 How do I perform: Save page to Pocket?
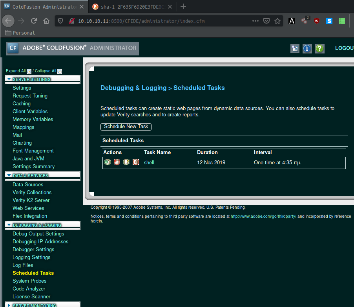tap(266, 21)
